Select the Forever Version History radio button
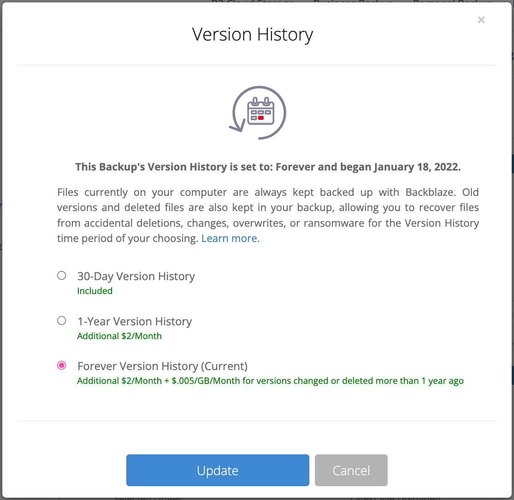The height and width of the screenshot is (500, 514). click(x=62, y=365)
